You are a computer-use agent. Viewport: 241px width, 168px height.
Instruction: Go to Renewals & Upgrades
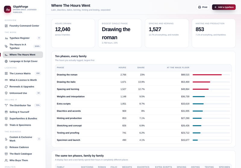point(23,87)
